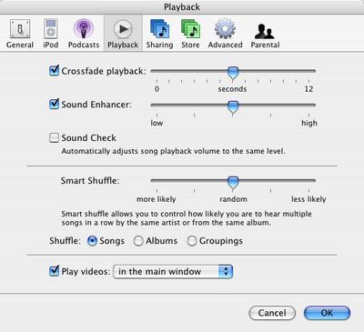The height and width of the screenshot is (332, 364).
Task: Confirm settings with the OK button
Action: coord(327,313)
